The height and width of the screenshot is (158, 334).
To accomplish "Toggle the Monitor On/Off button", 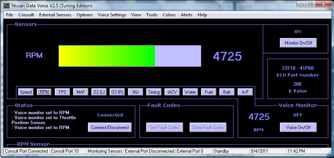I will 298,43.
